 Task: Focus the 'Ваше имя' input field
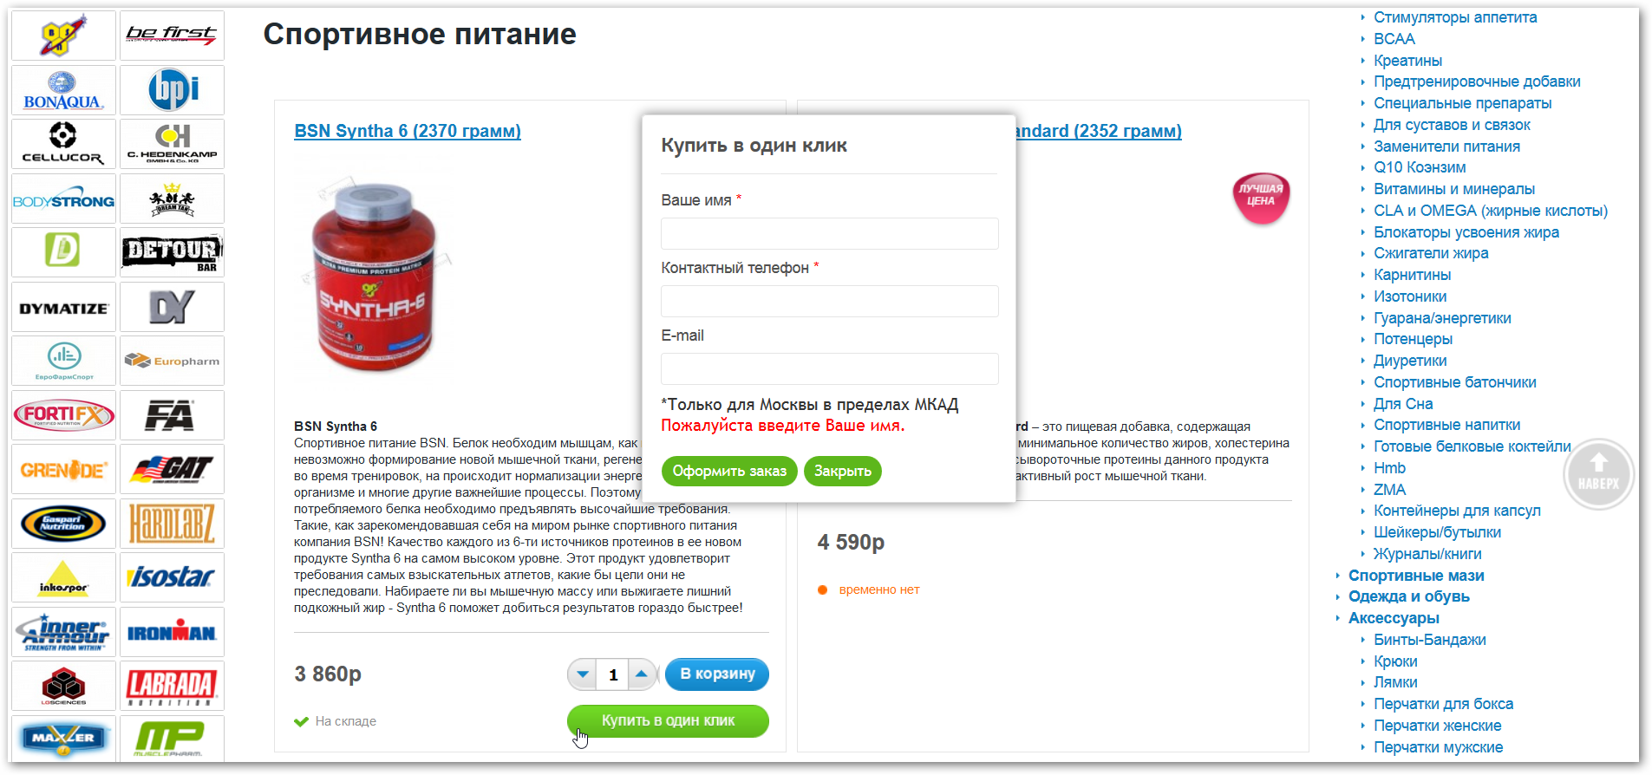[x=829, y=234]
